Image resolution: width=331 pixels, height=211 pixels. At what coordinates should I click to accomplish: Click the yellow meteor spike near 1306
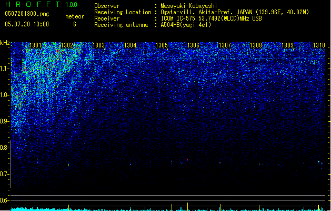(187, 207)
